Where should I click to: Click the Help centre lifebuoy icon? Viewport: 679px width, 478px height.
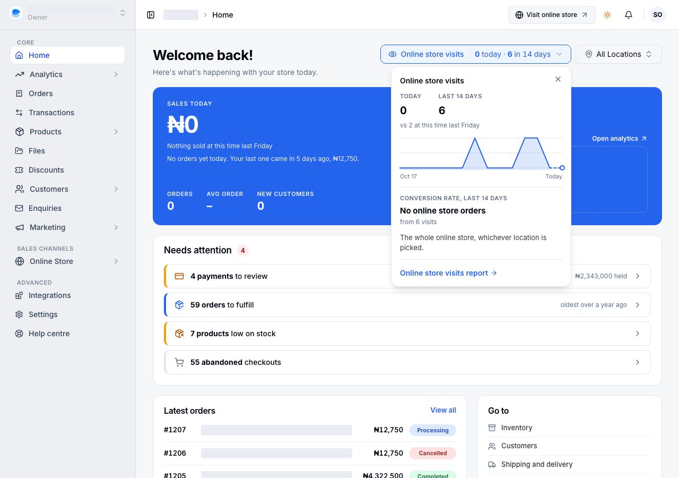pos(19,334)
